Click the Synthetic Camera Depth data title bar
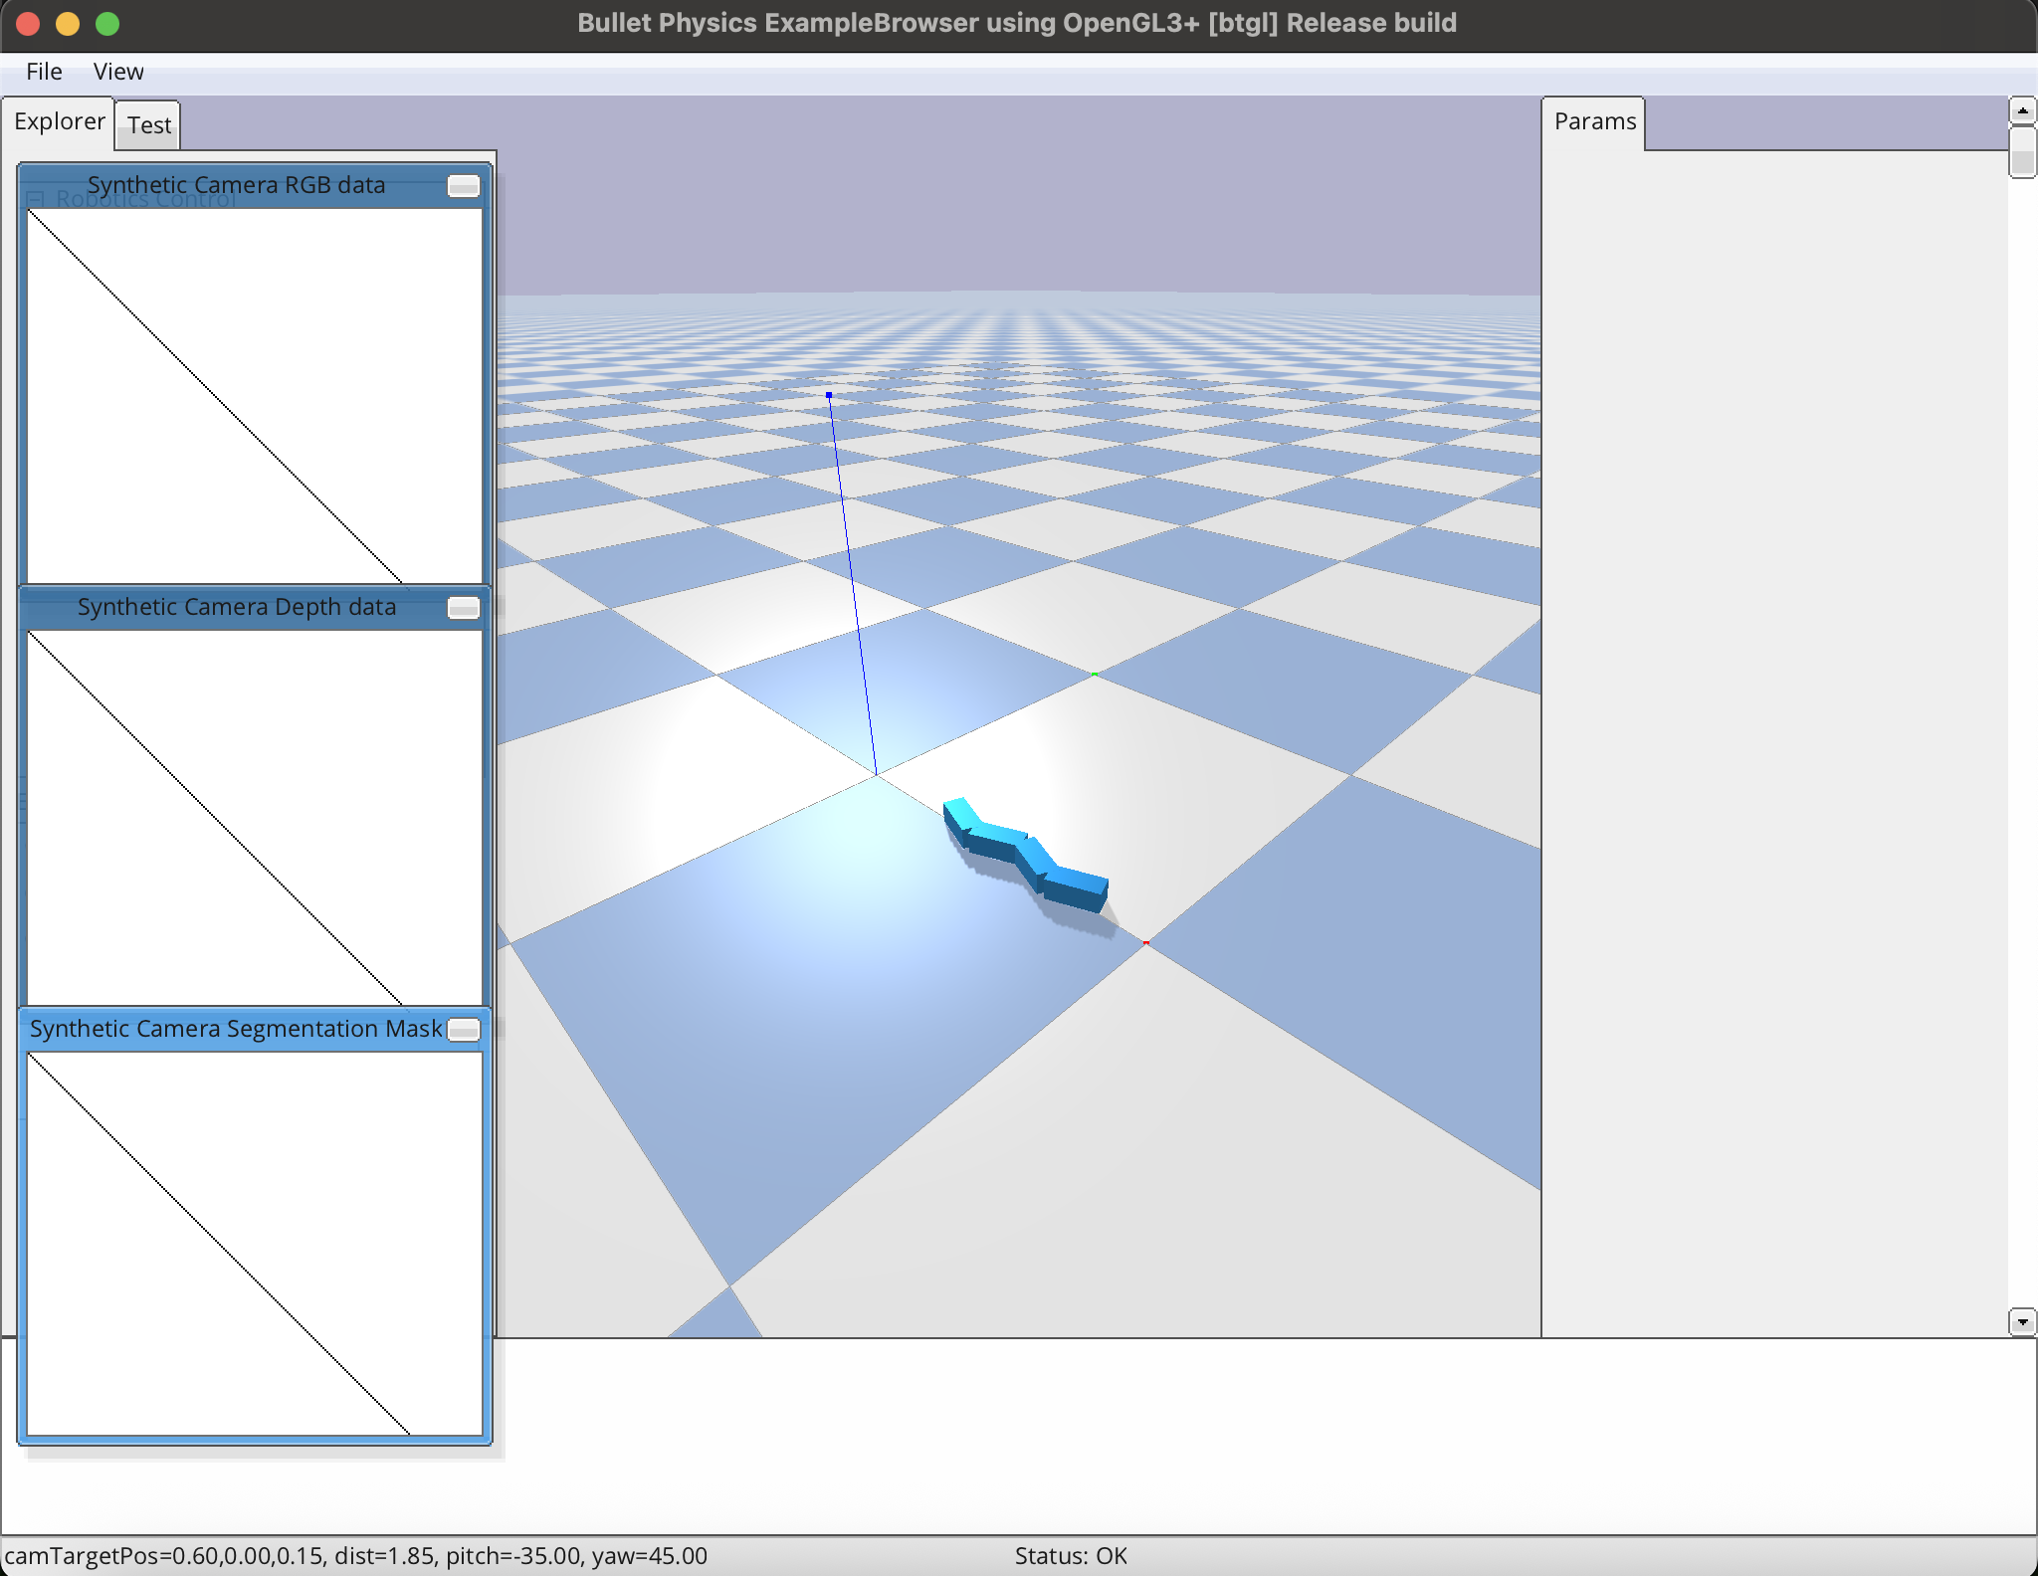 coord(237,607)
